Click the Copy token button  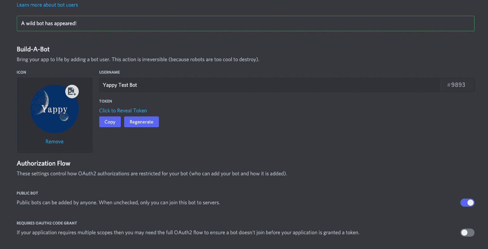tap(110, 122)
